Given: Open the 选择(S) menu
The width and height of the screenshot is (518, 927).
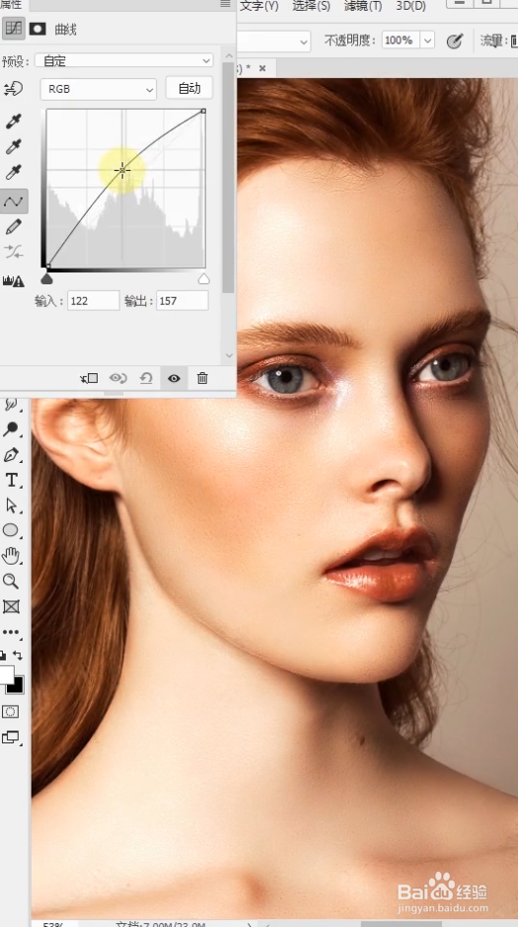Looking at the screenshot, I should tap(311, 6).
